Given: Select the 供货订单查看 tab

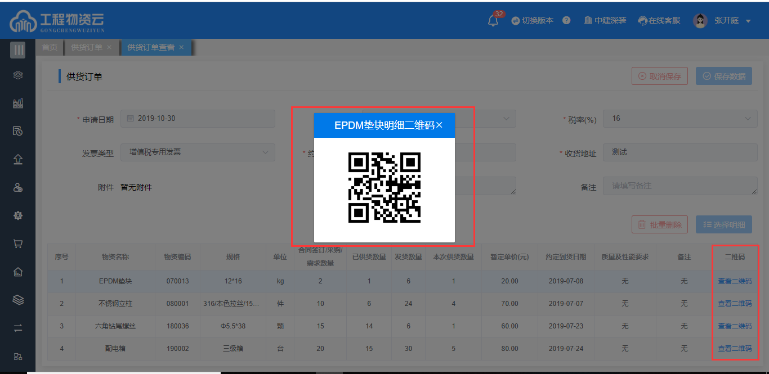Looking at the screenshot, I should click(151, 47).
